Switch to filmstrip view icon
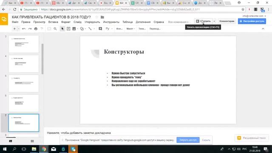Screen dimensions: 272x153 [x=11, y=141]
